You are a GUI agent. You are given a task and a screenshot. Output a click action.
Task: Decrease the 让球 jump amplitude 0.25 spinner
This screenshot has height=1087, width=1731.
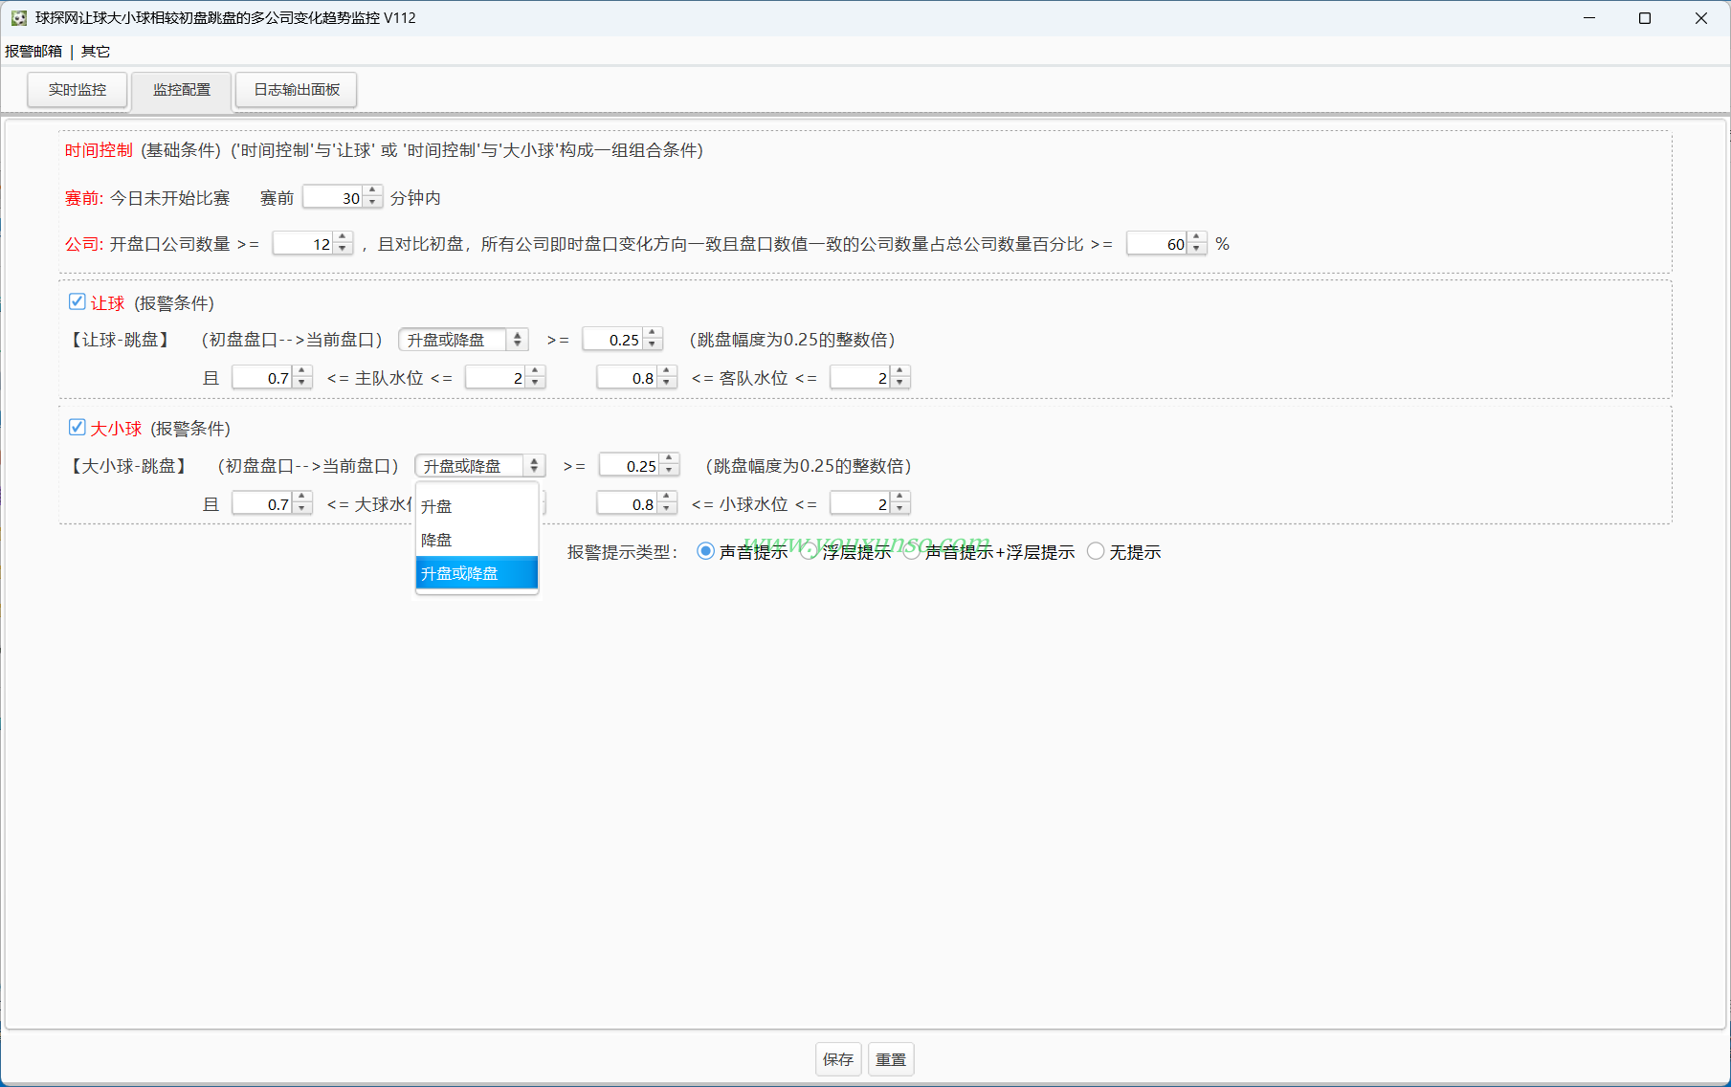[653, 344]
